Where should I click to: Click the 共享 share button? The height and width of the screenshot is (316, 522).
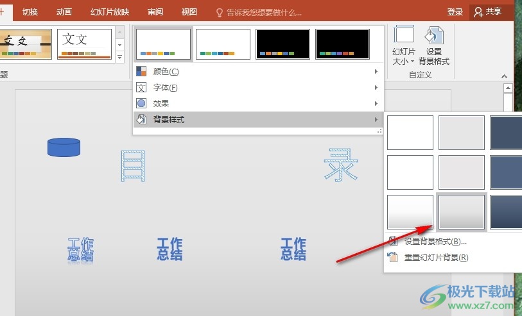coord(488,12)
